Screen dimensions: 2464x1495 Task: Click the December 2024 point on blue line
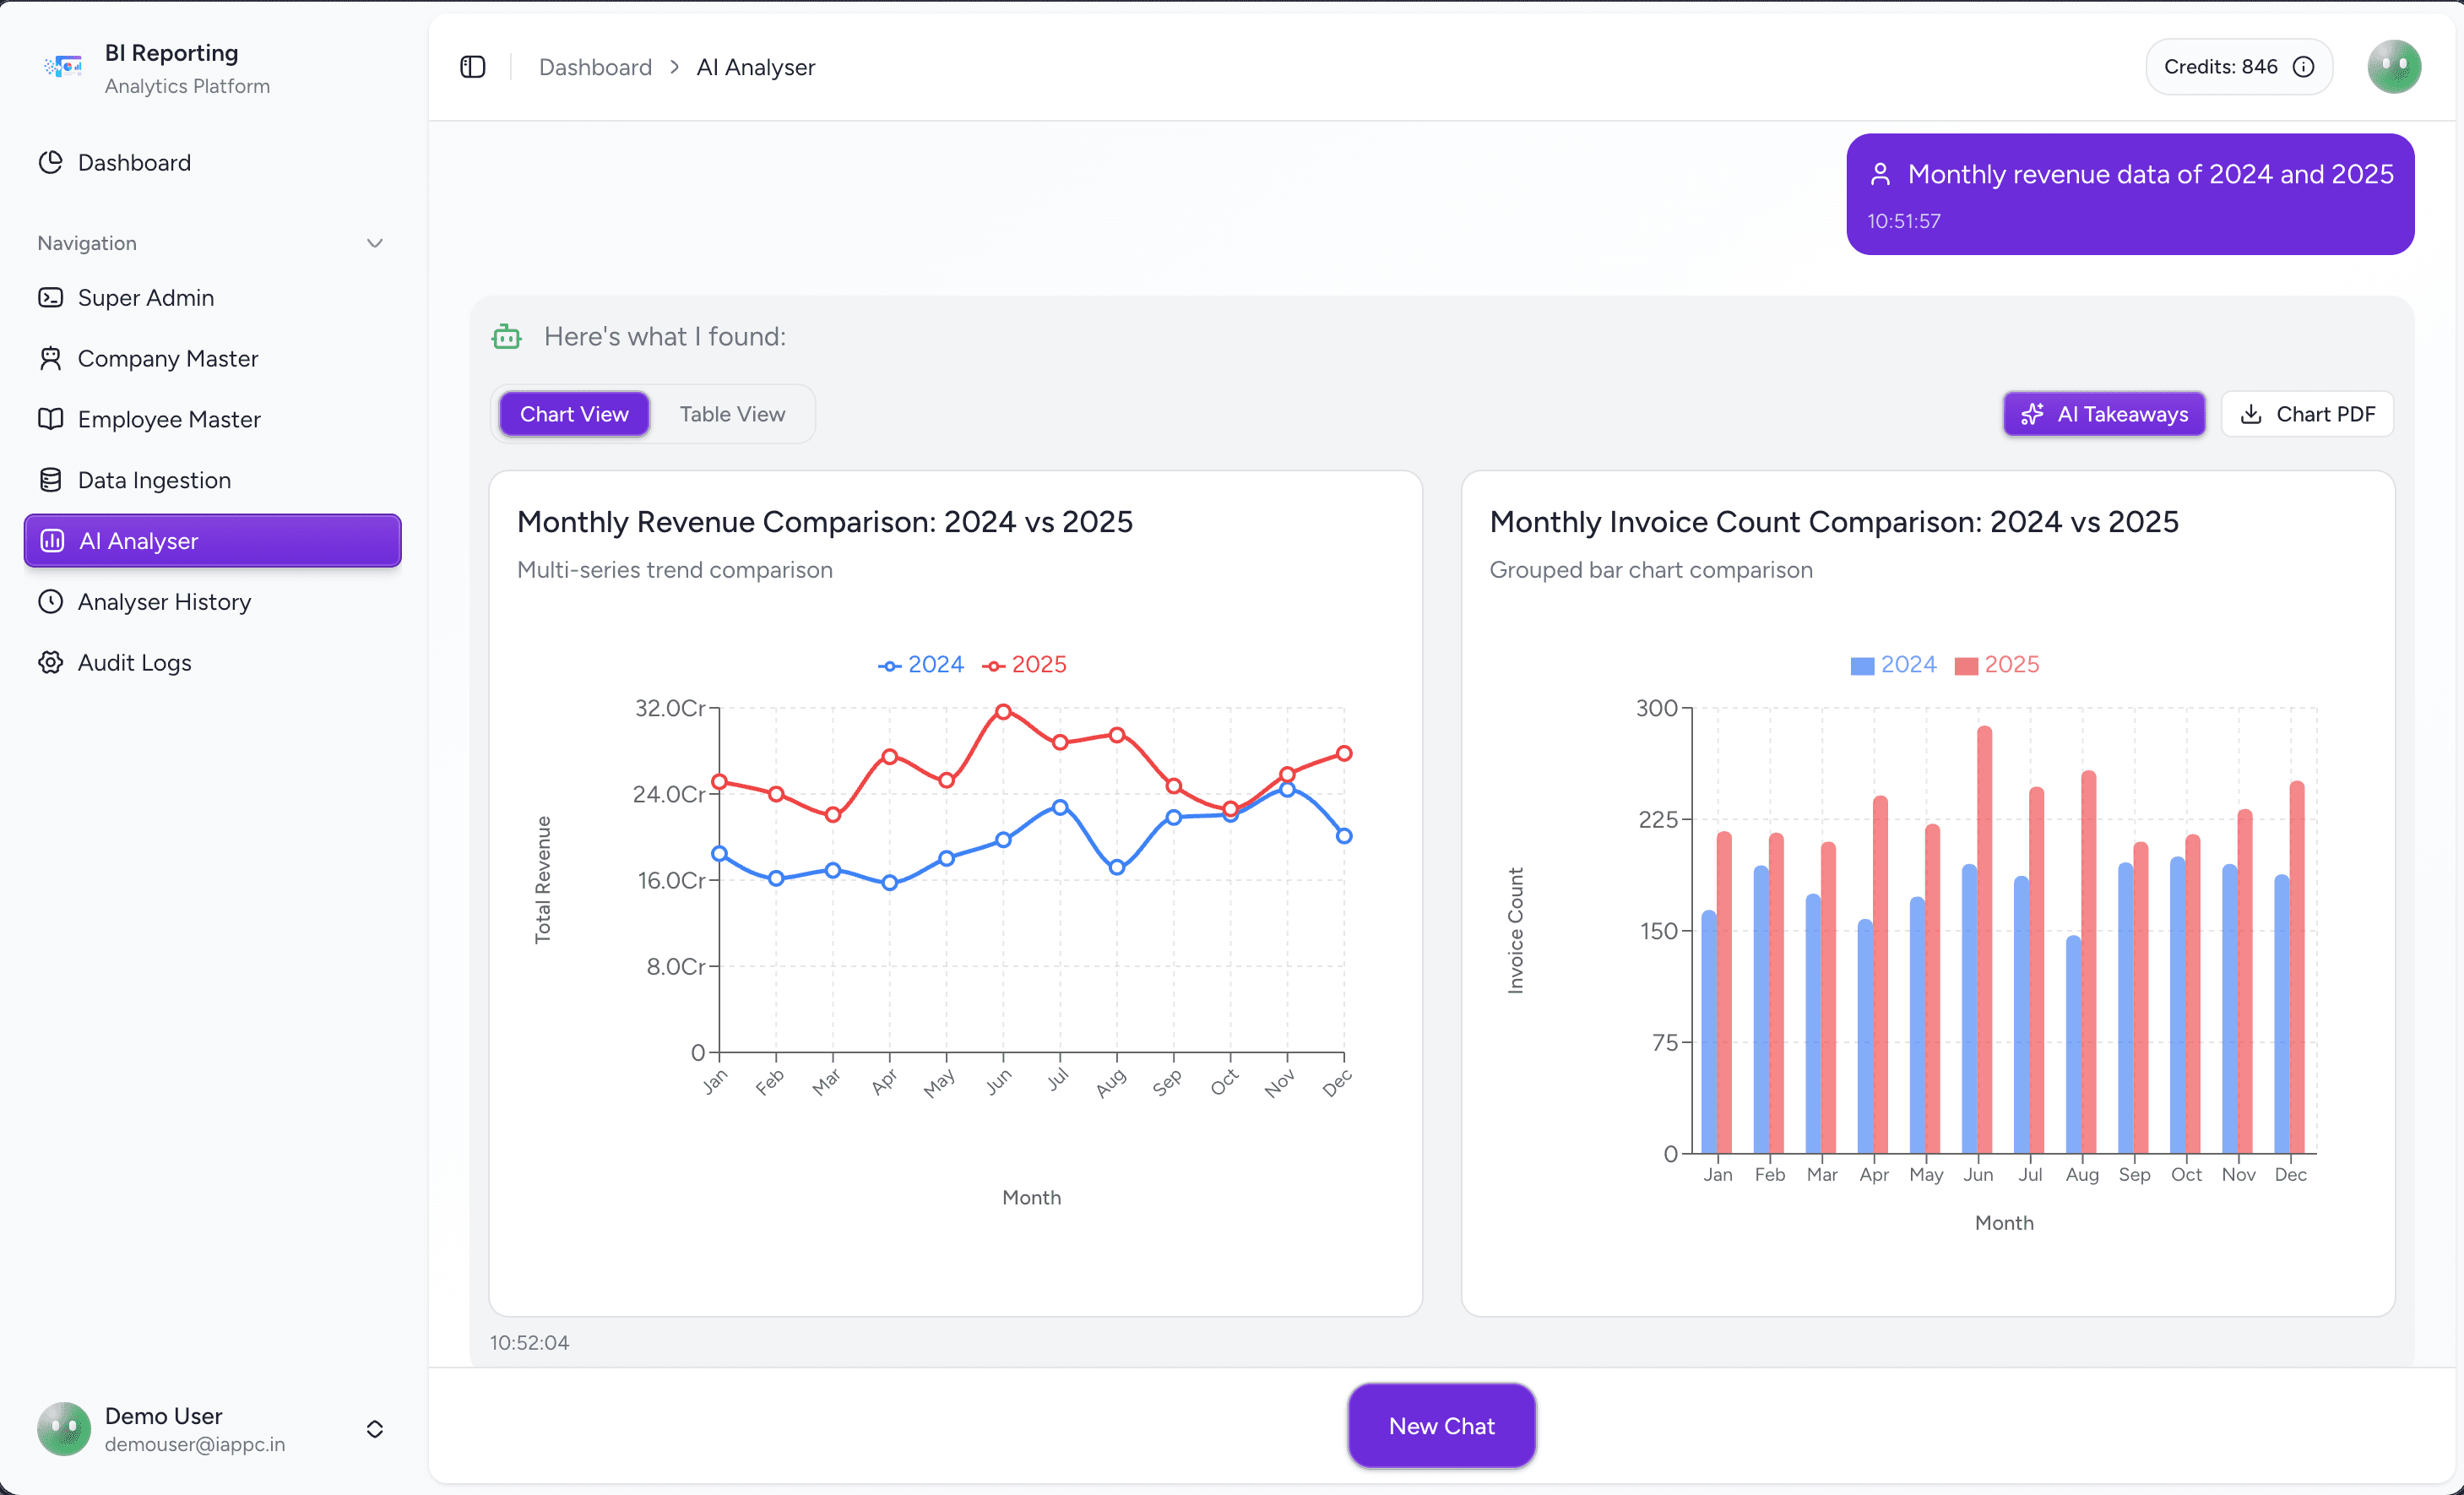[x=1344, y=836]
